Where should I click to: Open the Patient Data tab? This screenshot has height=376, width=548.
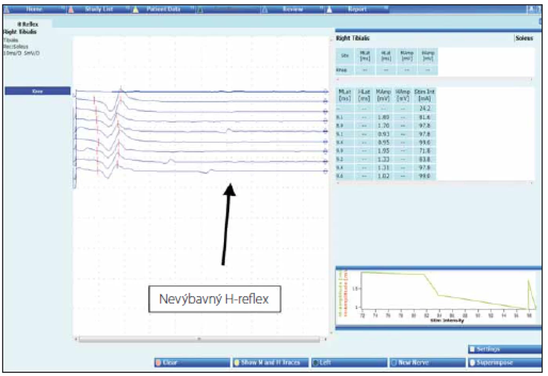pyautogui.click(x=163, y=9)
